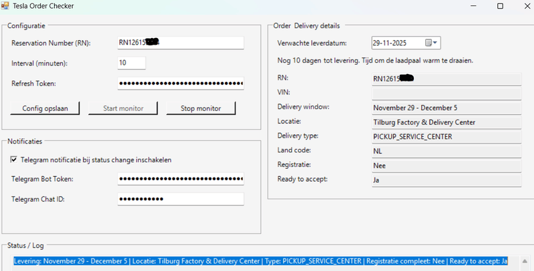The image size is (534, 271).
Task: Save settings with Config opslaan button
Action: click(x=45, y=108)
